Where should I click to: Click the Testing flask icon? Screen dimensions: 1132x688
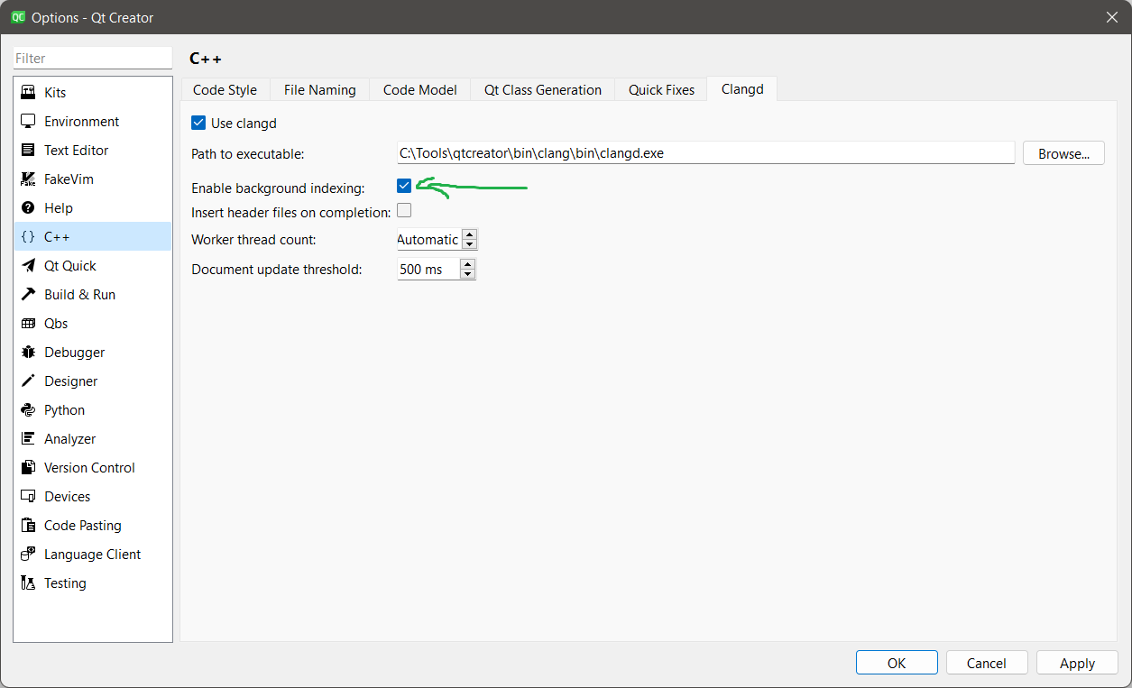(x=28, y=583)
